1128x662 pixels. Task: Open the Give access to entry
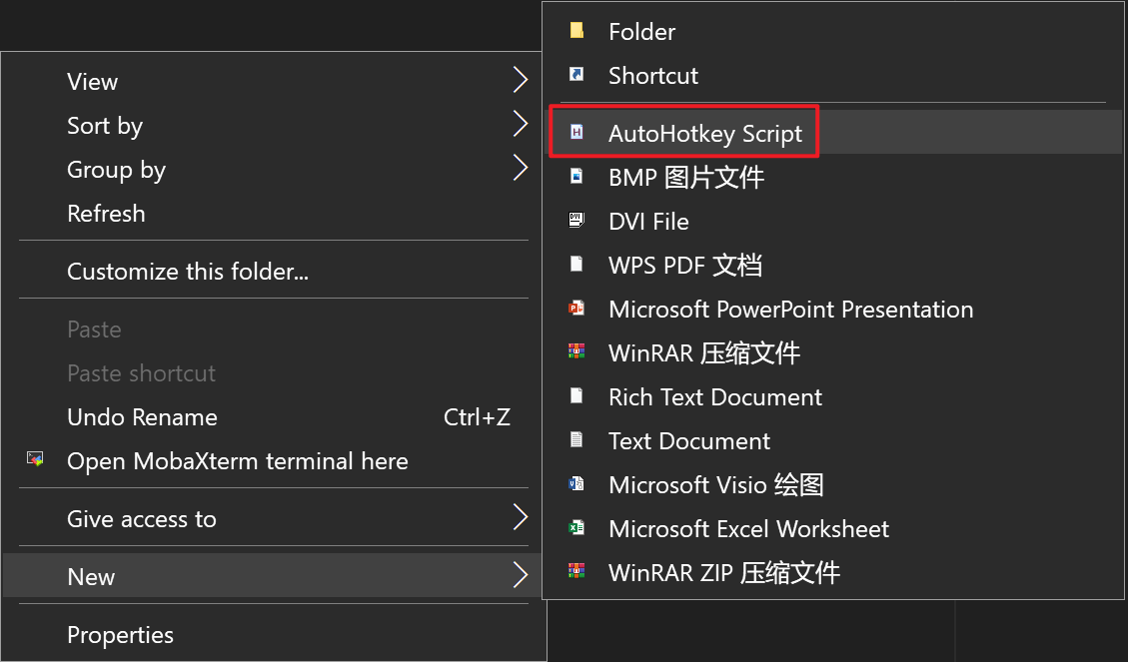click(274, 518)
